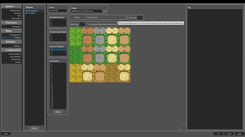The height and width of the screenshot is (137, 245).
Task: Select item 2 in Structure Tilesets
Action: point(58,52)
